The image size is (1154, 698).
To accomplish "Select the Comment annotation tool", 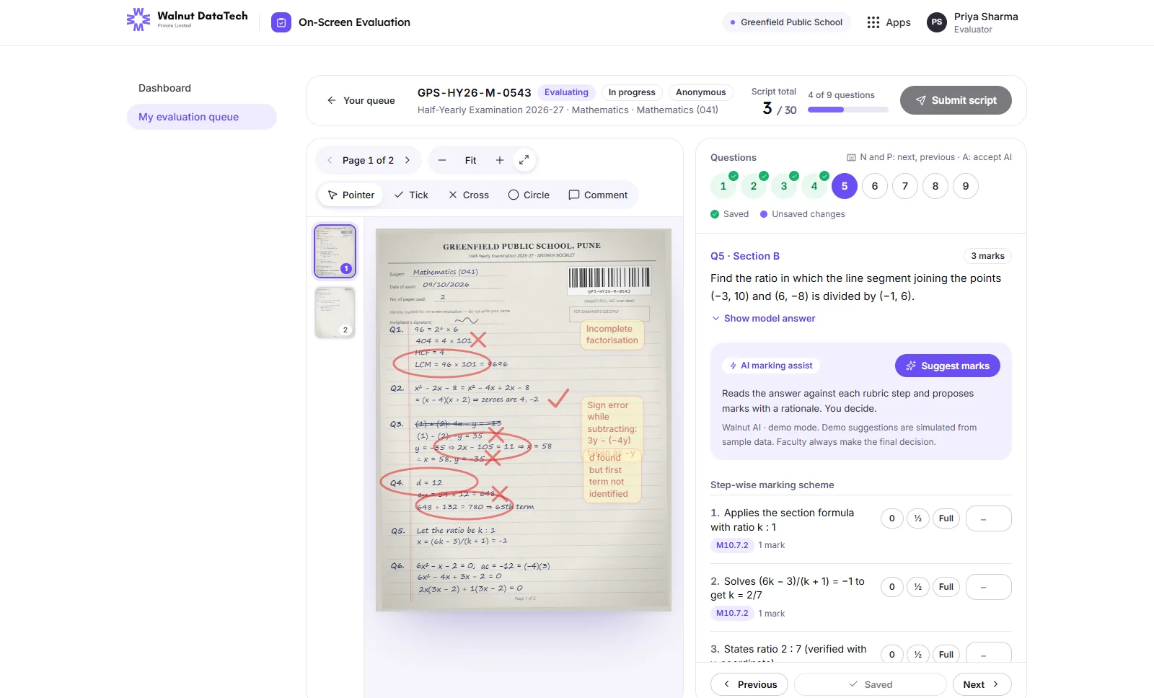I will point(598,195).
